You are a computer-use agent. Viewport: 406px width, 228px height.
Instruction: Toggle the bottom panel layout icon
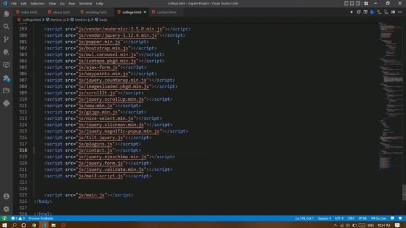pyautogui.click(x=352, y=3)
